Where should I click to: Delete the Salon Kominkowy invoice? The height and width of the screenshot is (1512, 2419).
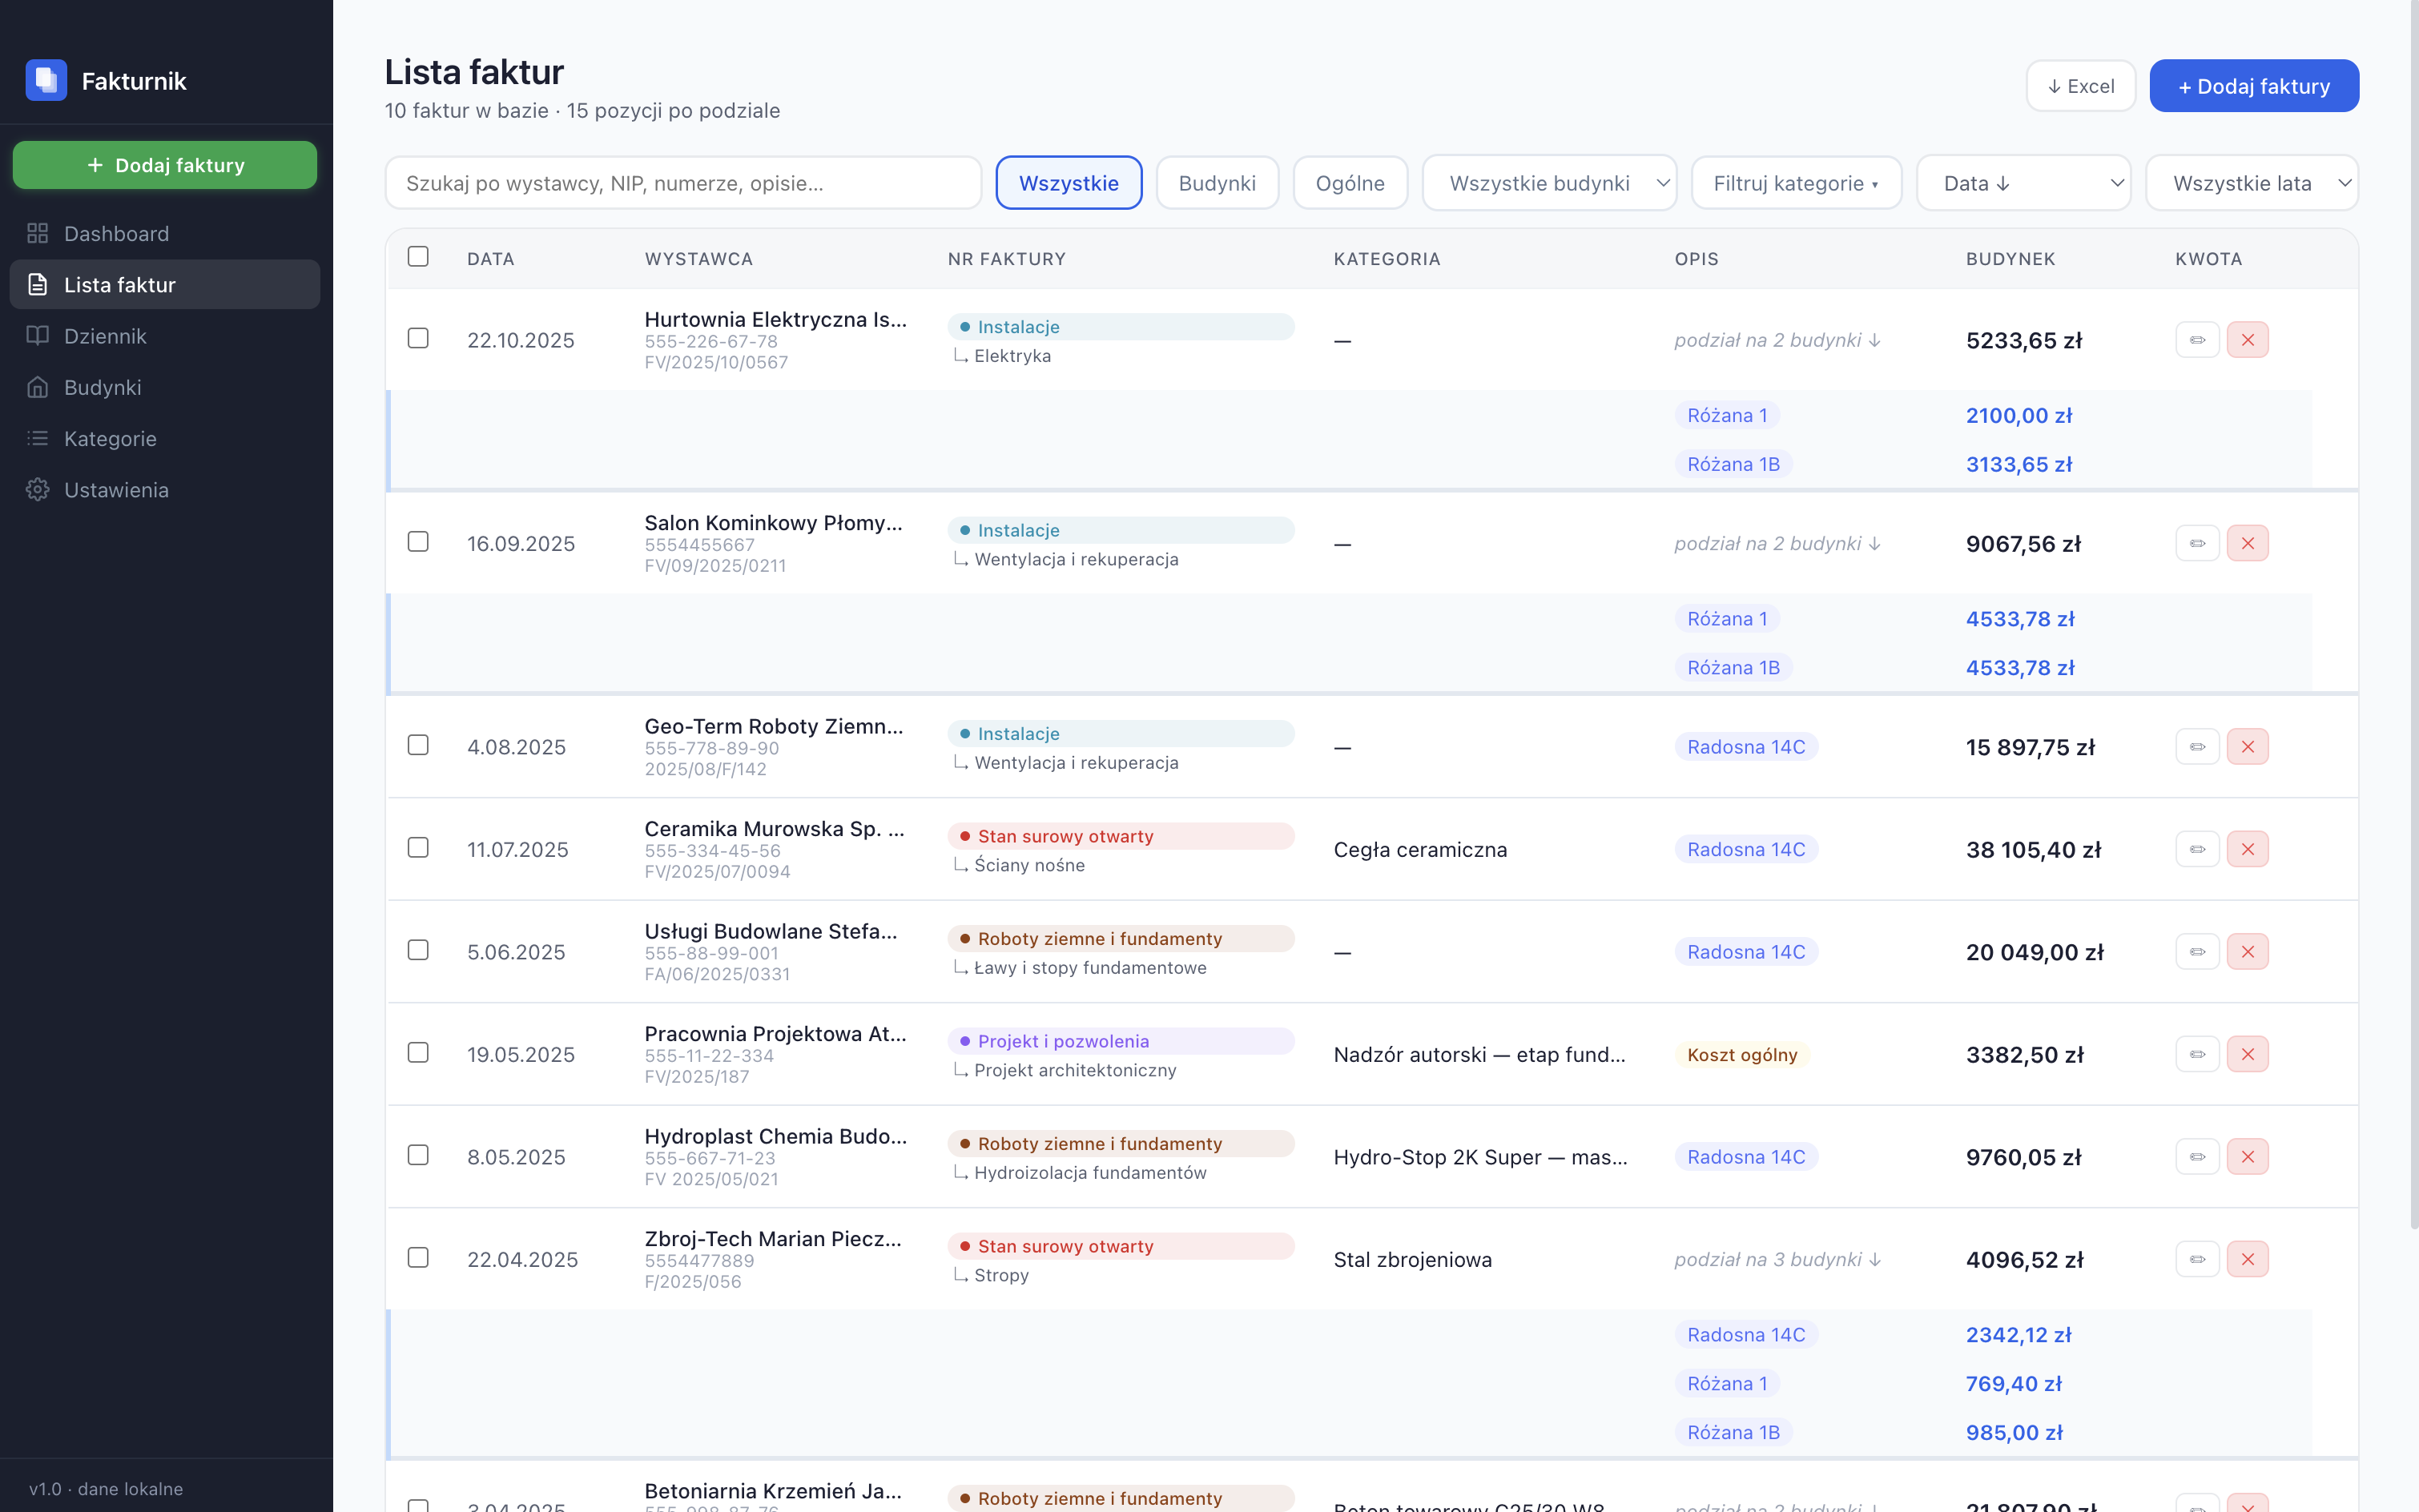pyautogui.click(x=2247, y=544)
